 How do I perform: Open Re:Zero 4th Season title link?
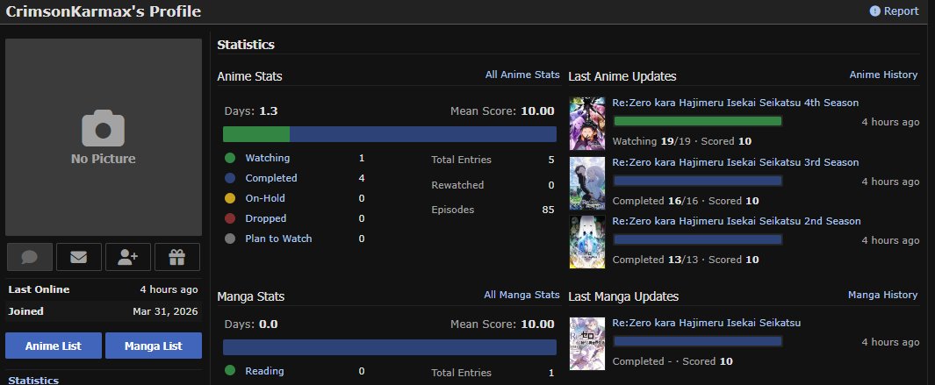tap(735, 103)
